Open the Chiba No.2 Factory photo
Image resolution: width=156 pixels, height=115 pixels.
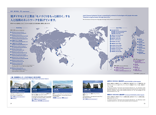coord(93,86)
